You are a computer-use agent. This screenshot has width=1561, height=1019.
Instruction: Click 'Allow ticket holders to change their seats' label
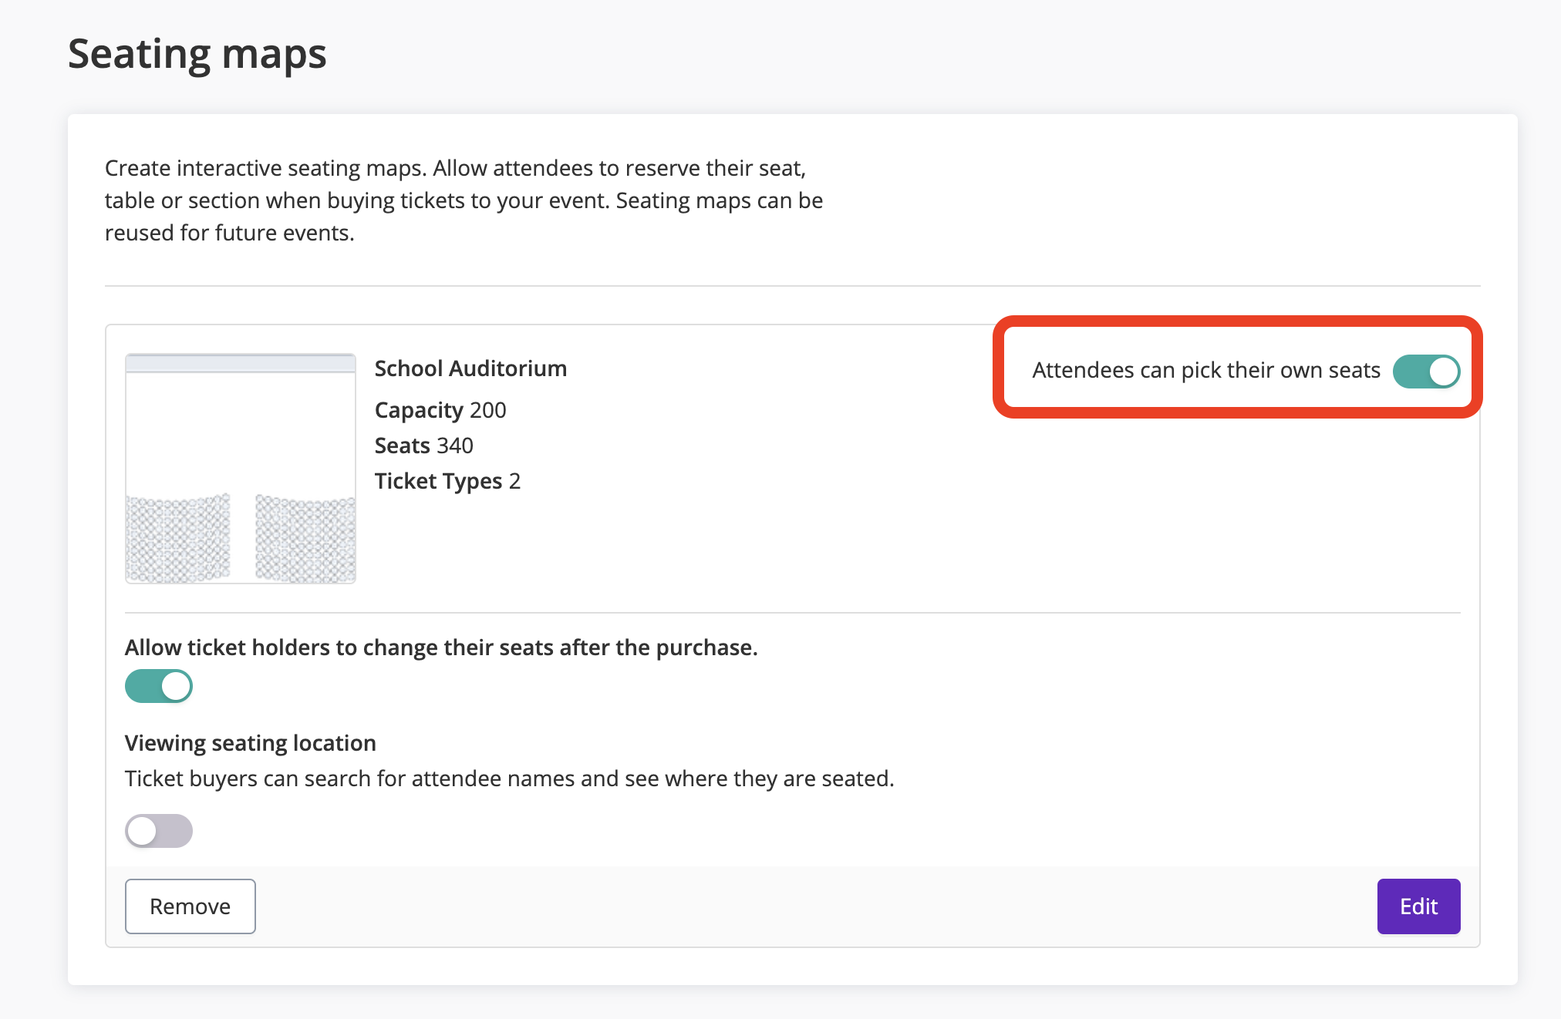point(441,647)
